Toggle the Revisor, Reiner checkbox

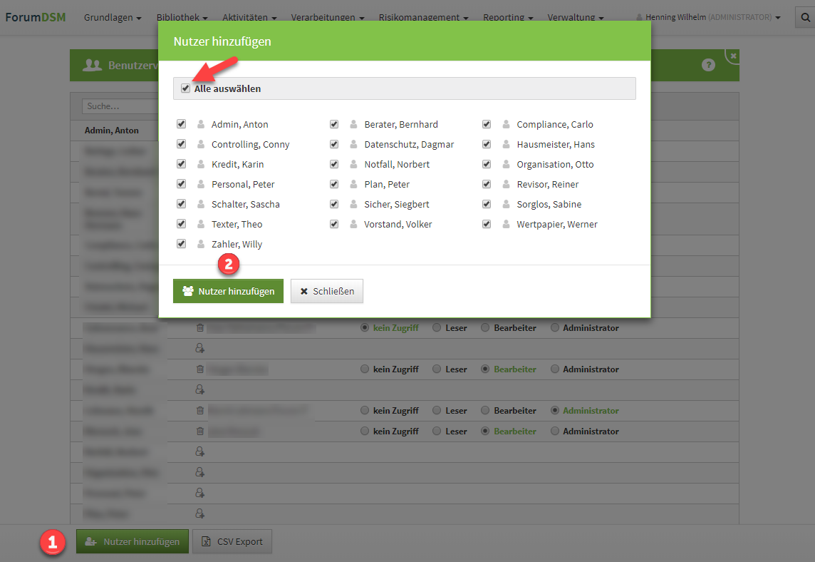pyautogui.click(x=487, y=184)
